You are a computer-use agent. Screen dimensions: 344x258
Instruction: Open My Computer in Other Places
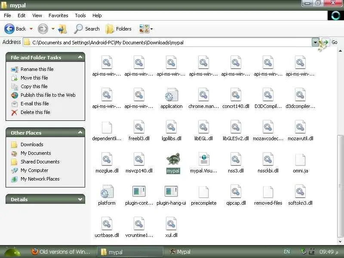pyautogui.click(x=34, y=170)
